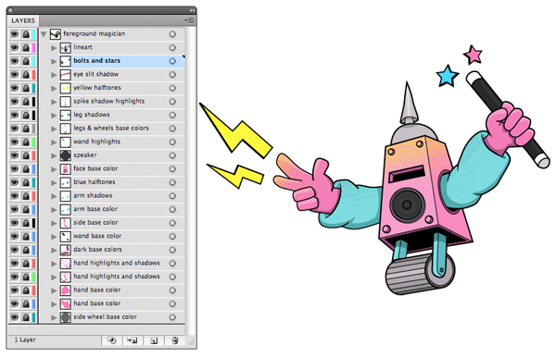Image resolution: width=556 pixels, height=358 pixels.
Task: Expand the side wheel base color sublayer
Action: [54, 317]
